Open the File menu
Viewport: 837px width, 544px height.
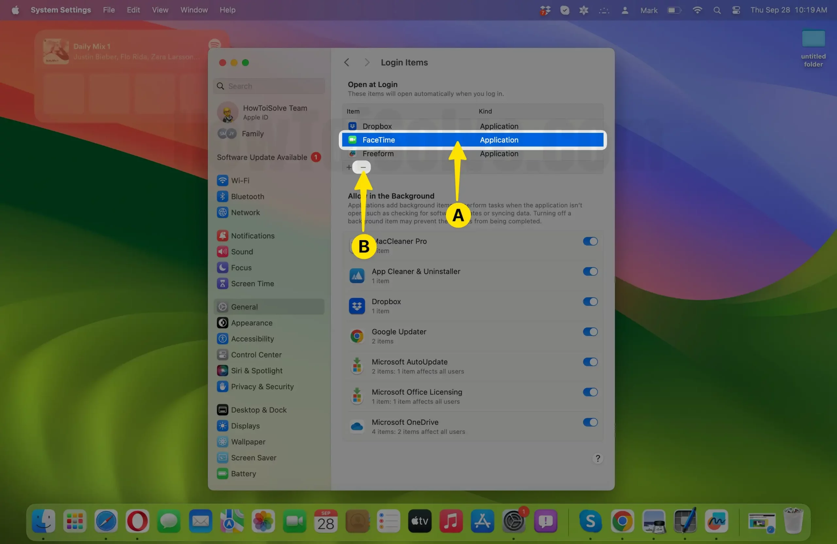tap(109, 10)
